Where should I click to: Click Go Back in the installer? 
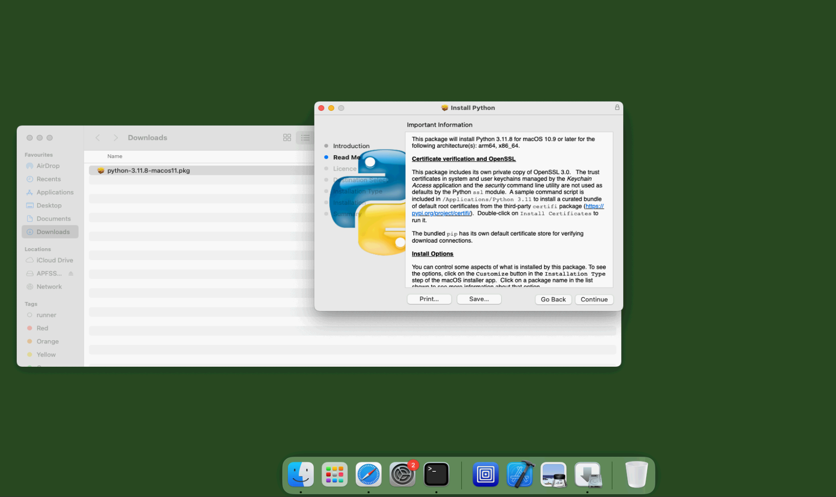[x=553, y=299]
